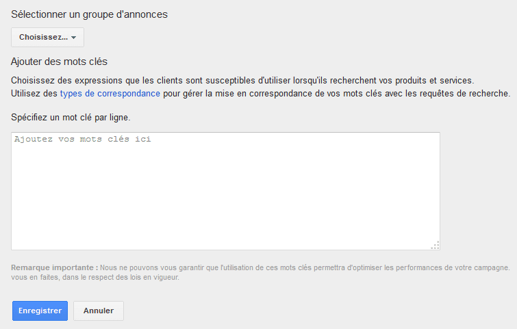This screenshot has height=329, width=517.
Task: Open the "Choisissez..." ad group dropdown
Action: tap(47, 37)
